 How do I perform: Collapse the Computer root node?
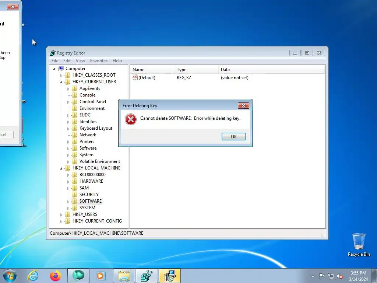pyautogui.click(x=54, y=69)
